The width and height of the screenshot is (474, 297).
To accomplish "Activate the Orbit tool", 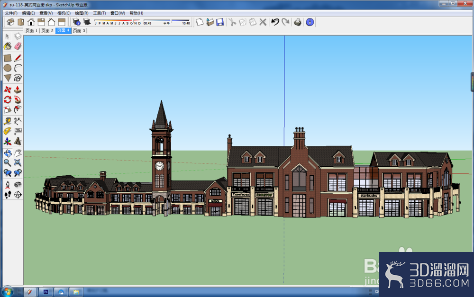I will (8, 153).
